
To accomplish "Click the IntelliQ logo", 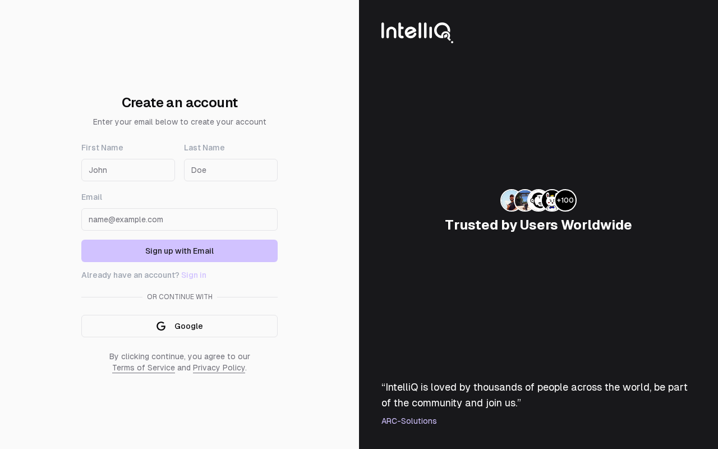I will click(x=417, y=31).
